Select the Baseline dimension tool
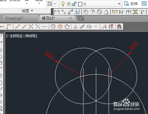This screenshot has height=114, width=148. tap(121, 12)
